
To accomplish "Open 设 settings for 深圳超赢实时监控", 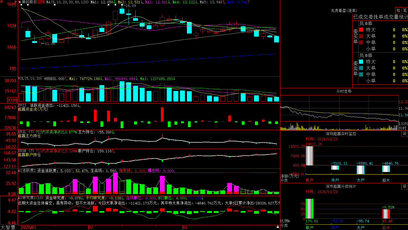I will (405, 134).
